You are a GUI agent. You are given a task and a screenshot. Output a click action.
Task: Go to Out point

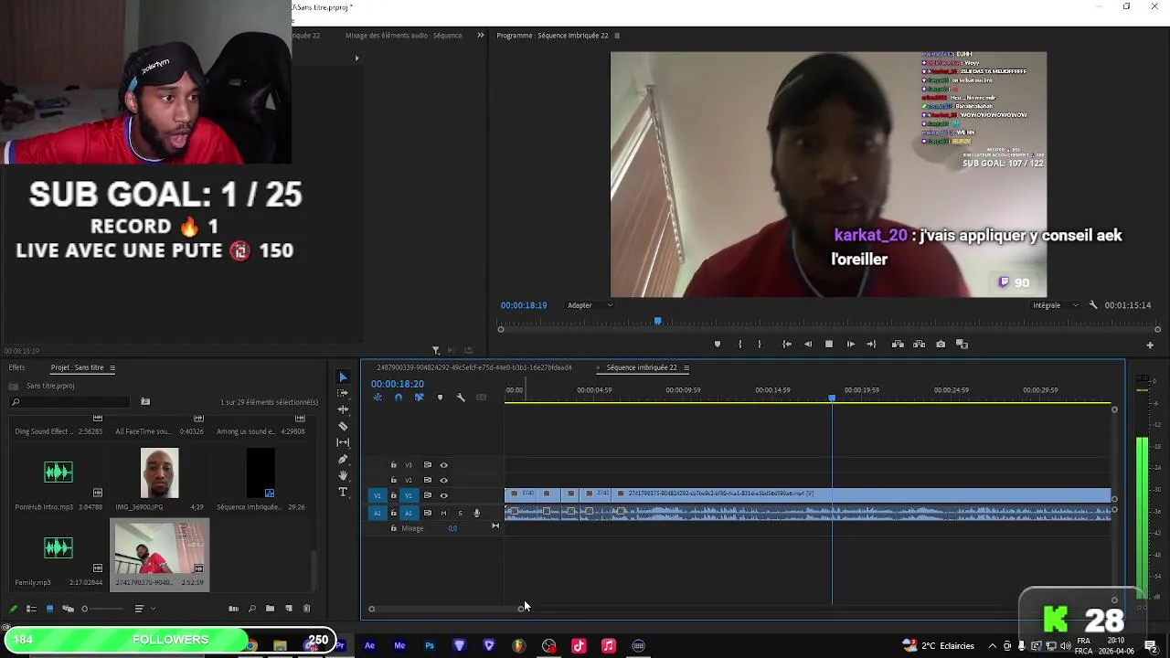coord(871,345)
